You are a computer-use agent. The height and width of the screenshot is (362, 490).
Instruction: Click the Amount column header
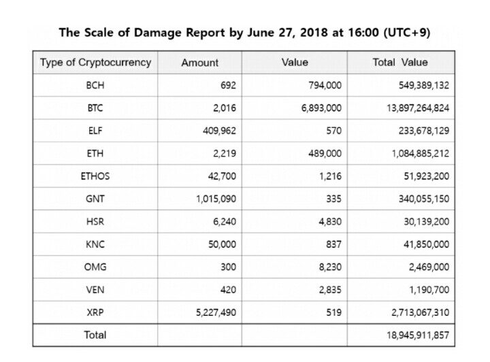(x=199, y=63)
